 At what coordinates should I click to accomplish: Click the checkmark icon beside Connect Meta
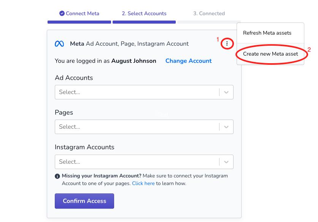pyautogui.click(x=62, y=13)
